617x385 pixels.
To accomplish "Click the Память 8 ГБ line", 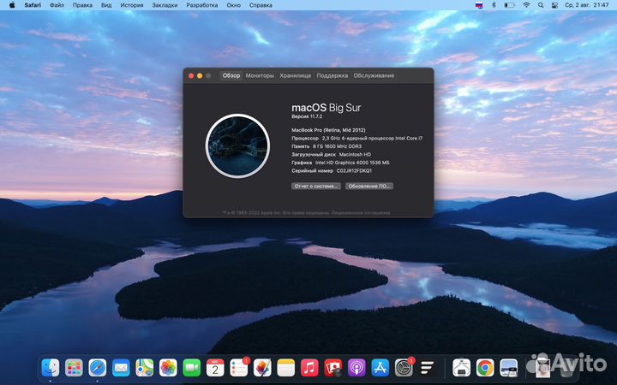I will [326, 146].
